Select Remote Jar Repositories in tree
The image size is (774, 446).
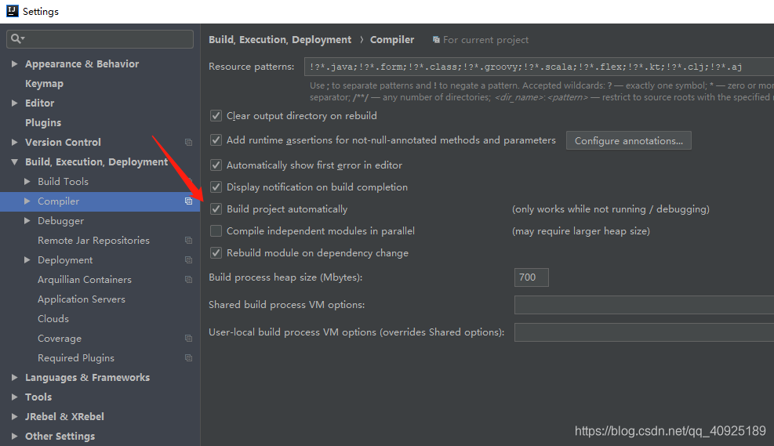pos(93,241)
